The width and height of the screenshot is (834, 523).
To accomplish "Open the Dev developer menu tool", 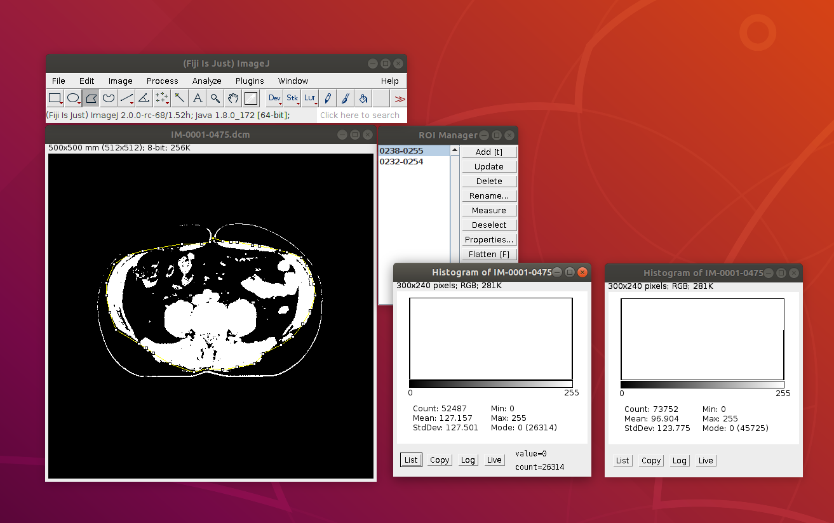I will 274,98.
